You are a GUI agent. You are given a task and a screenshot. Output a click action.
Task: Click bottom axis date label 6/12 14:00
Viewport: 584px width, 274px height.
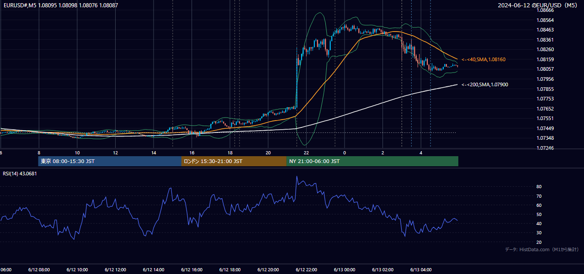pos(154,269)
